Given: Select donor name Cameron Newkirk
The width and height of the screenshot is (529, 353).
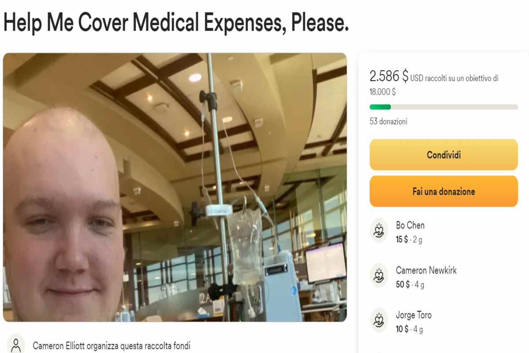Looking at the screenshot, I should click(426, 270).
